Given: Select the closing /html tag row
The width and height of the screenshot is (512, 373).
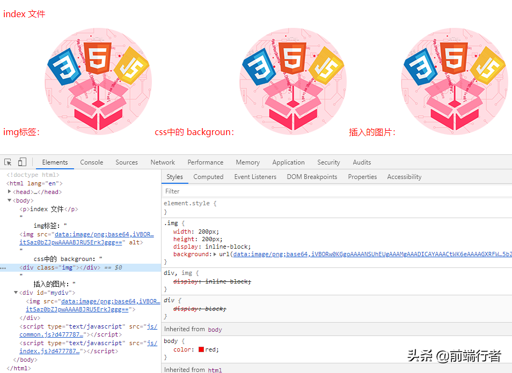Looking at the screenshot, I should [19, 368].
